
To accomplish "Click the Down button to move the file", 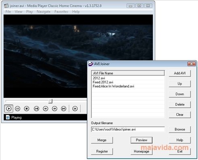I will click(180, 94).
